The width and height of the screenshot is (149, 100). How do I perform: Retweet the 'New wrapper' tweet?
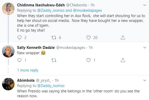(54, 60)
